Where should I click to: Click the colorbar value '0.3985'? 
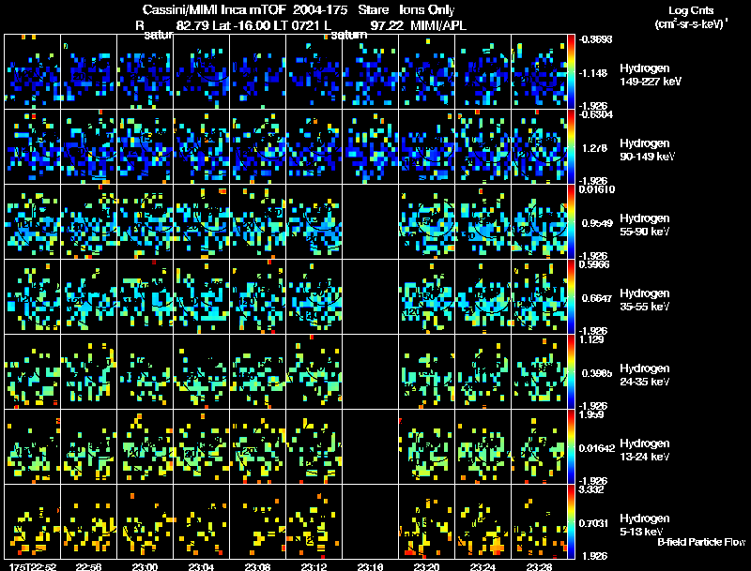click(597, 373)
